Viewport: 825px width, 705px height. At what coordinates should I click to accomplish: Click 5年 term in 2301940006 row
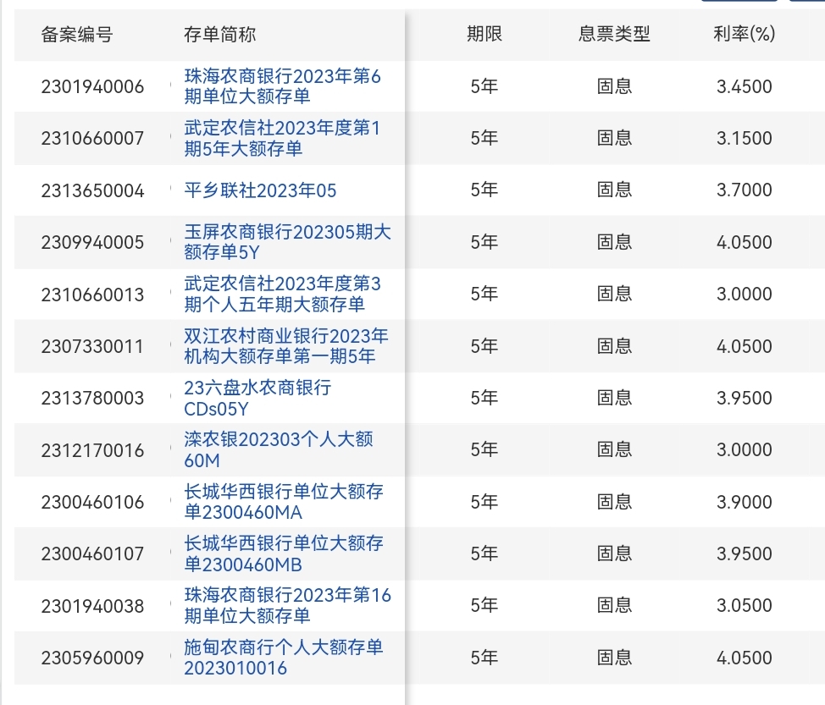(484, 86)
